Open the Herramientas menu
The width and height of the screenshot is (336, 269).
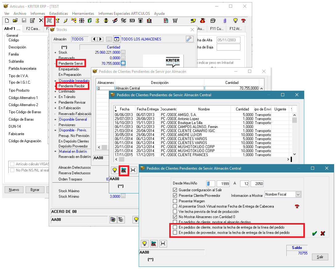[x=83, y=14]
